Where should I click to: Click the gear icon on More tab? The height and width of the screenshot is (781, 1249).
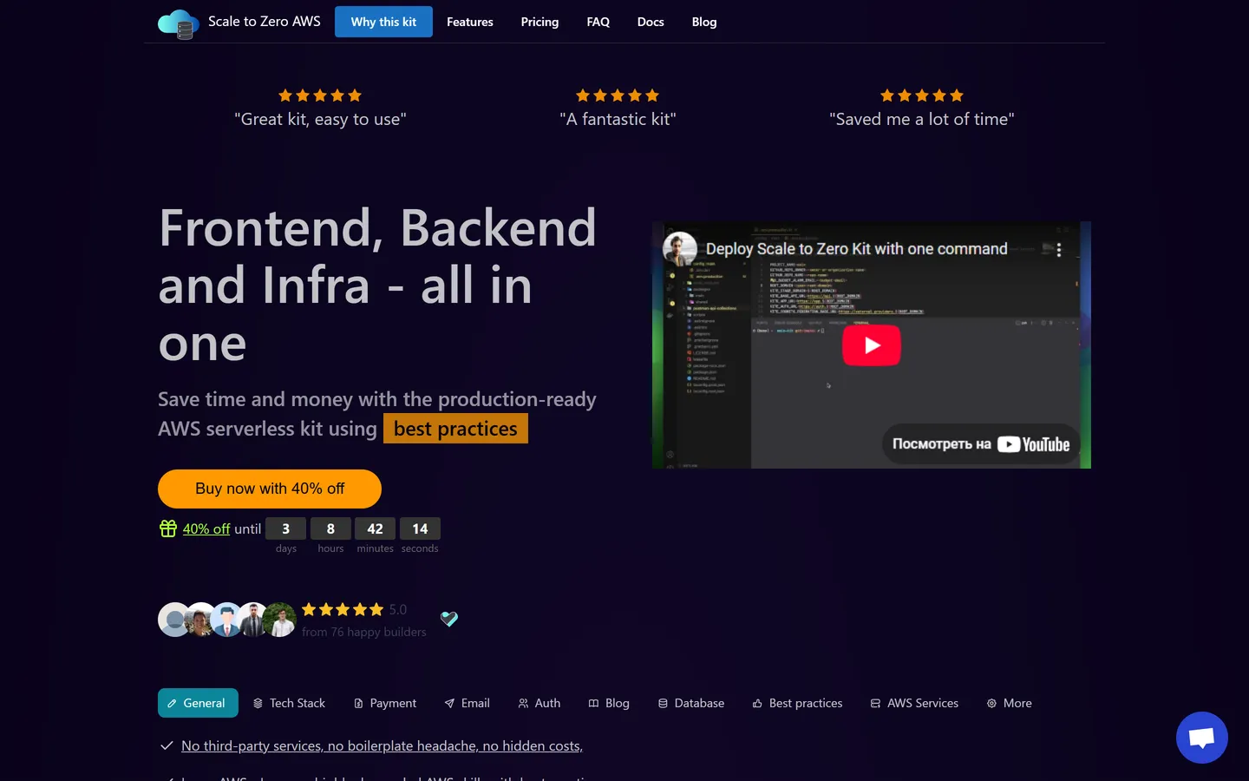click(991, 704)
